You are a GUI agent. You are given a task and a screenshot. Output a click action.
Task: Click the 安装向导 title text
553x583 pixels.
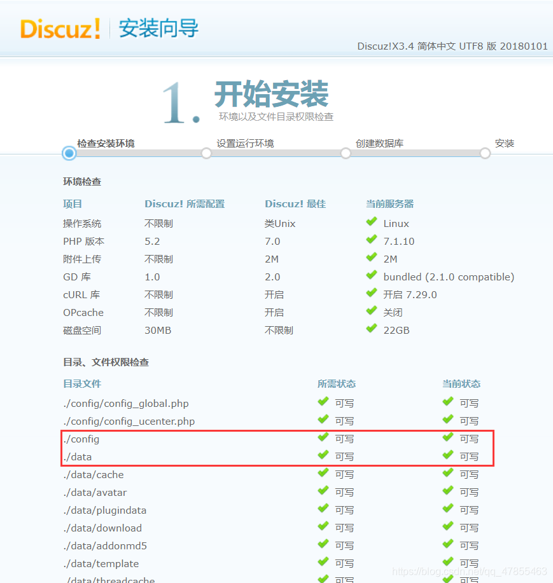coord(158,29)
